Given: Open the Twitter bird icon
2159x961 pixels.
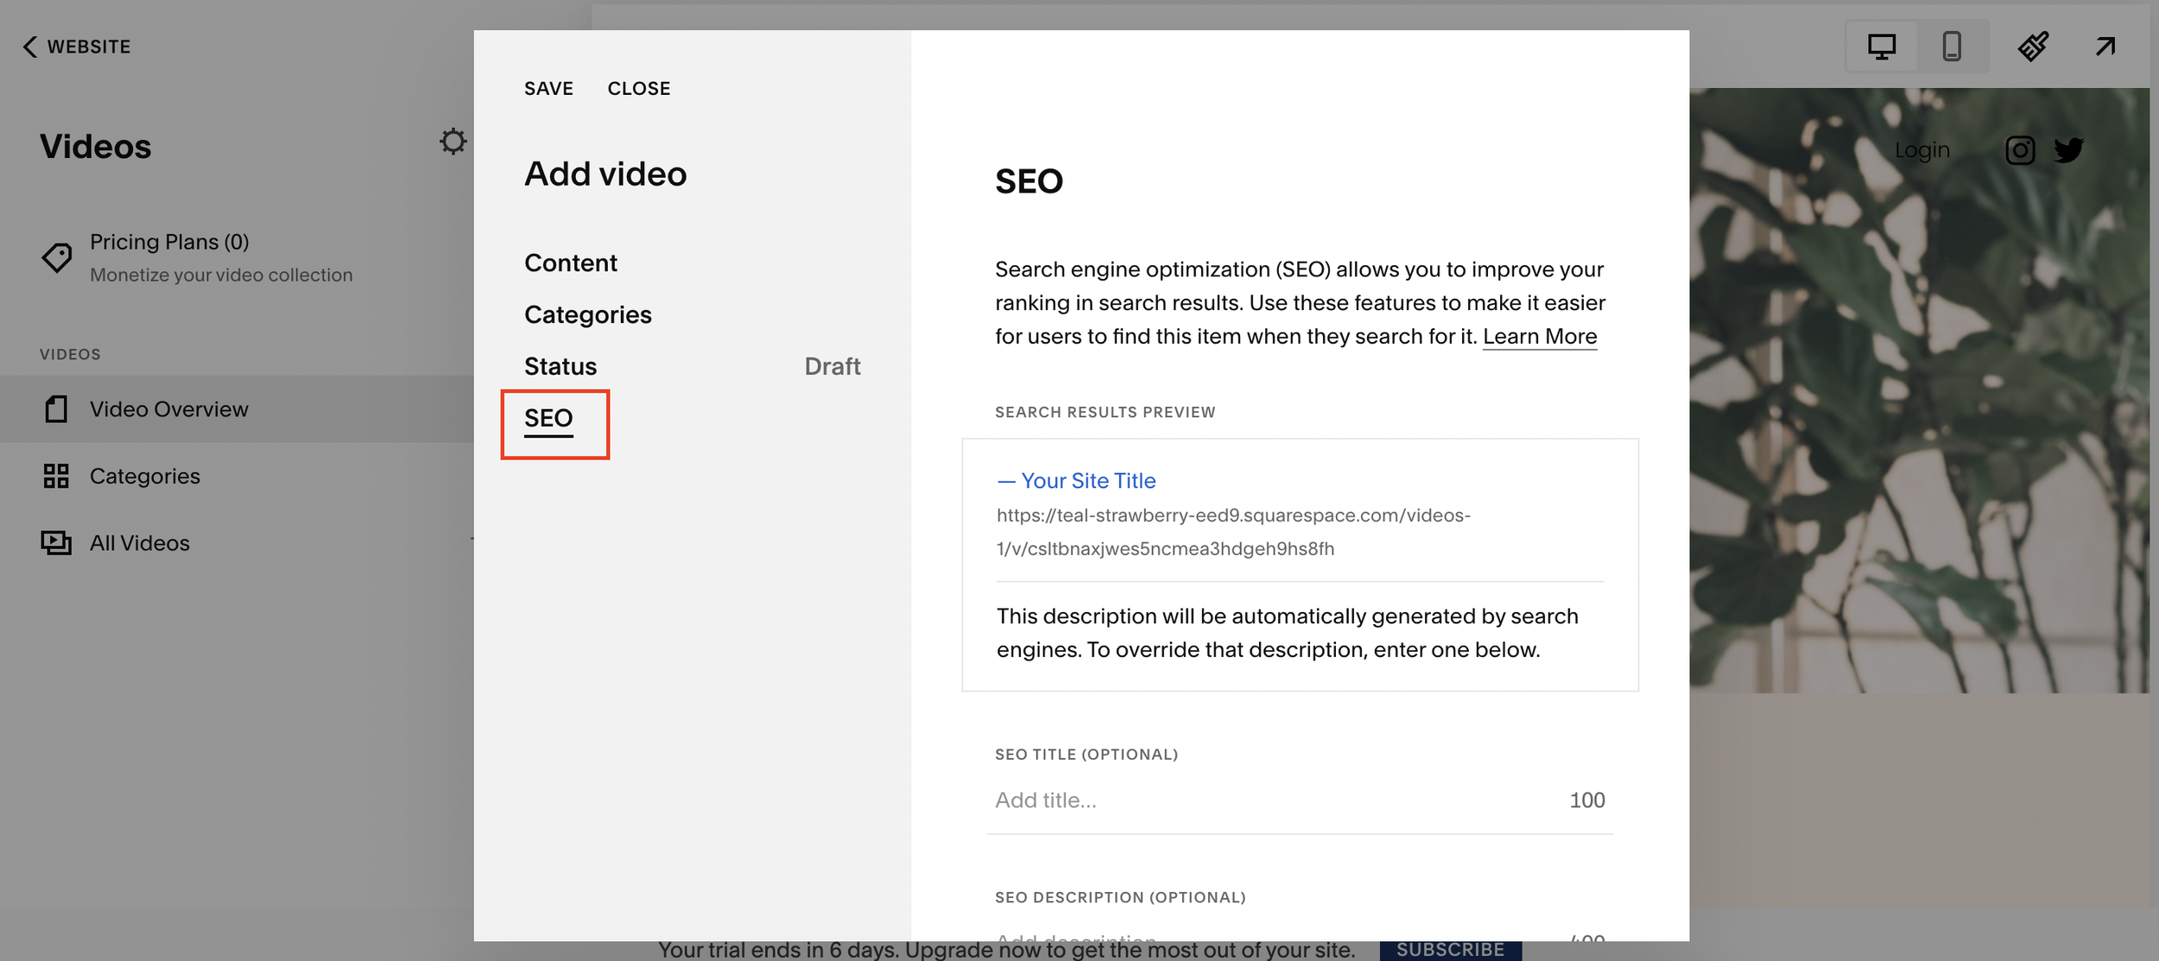Looking at the screenshot, I should click(2069, 150).
